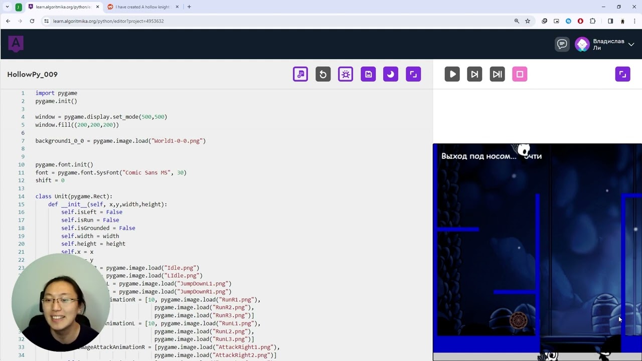Image resolution: width=642 pixels, height=361 pixels.
Task: Click the circular reset arrow in the editor toolbar
Action: point(323,74)
